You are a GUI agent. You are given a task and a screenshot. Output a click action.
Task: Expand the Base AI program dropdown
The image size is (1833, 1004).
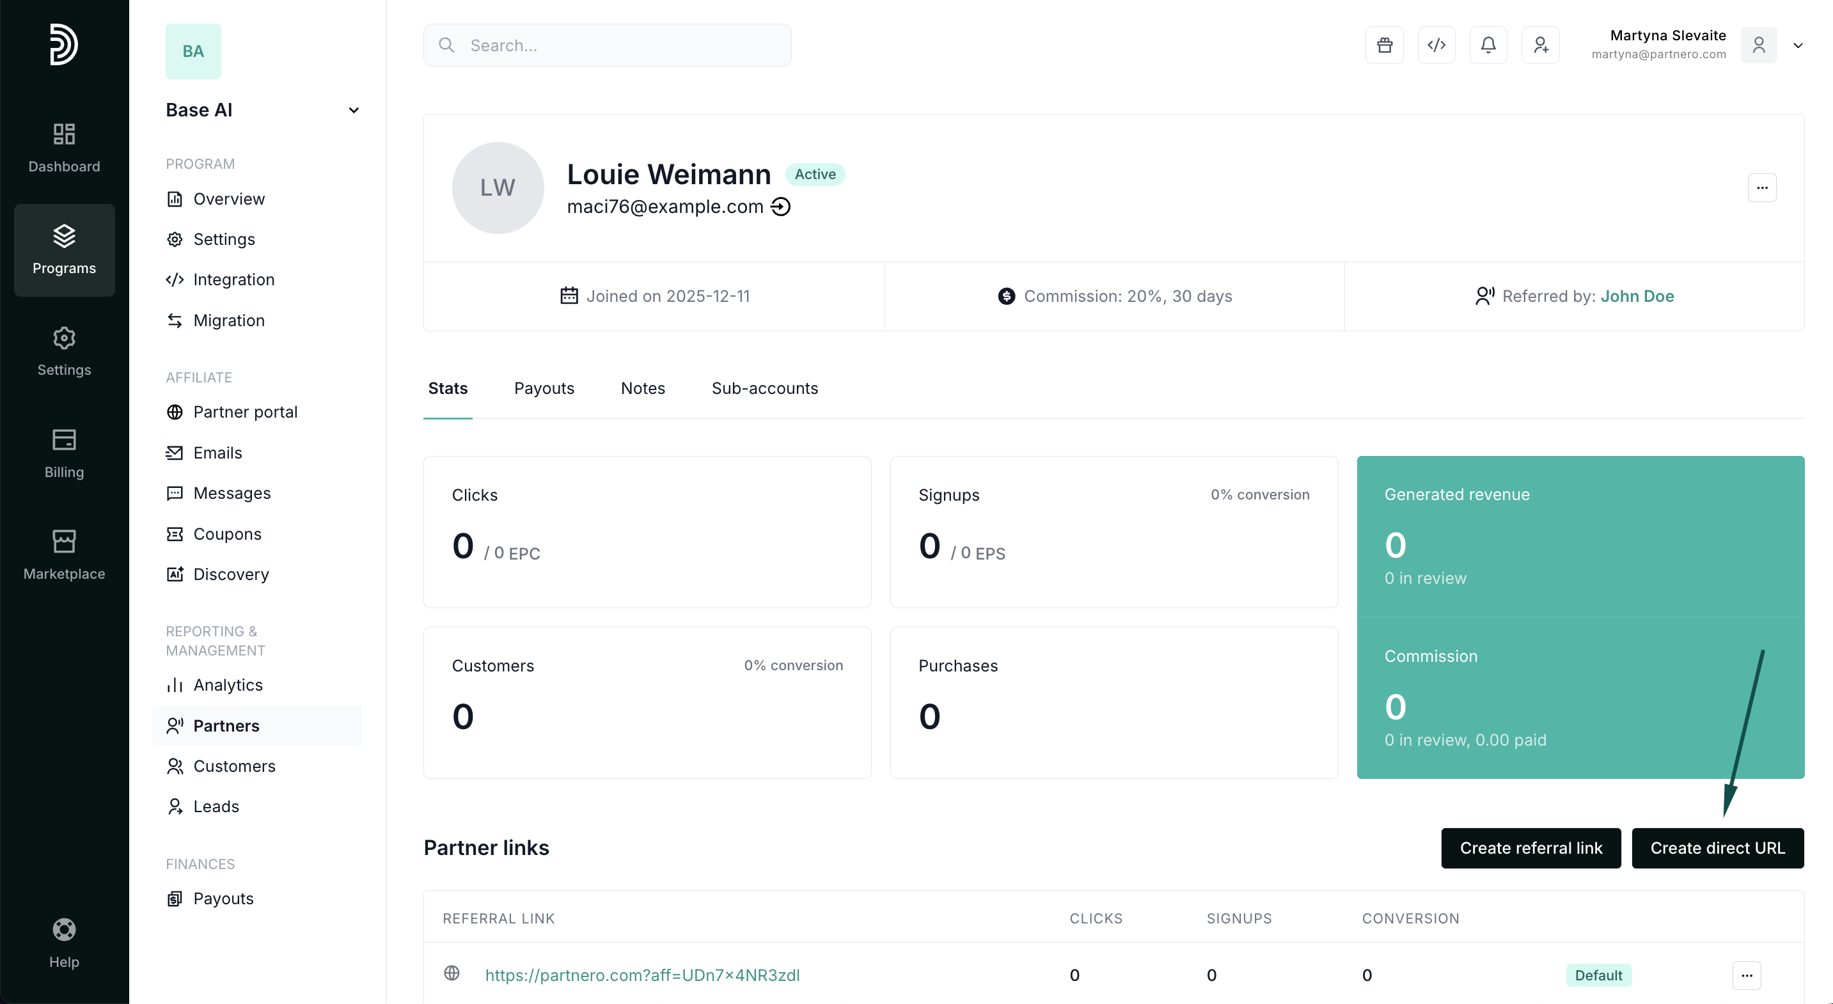(x=353, y=110)
